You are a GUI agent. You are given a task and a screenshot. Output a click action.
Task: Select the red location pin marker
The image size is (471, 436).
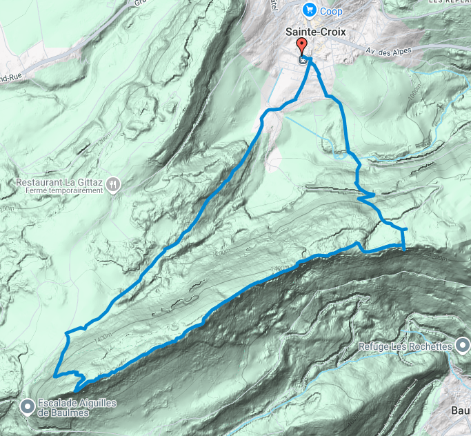tap(301, 46)
